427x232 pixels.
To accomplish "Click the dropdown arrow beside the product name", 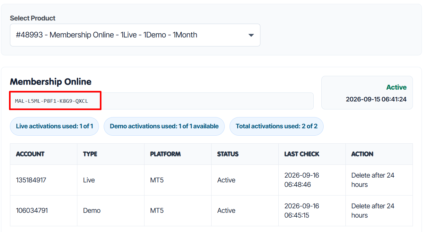I will tap(251, 35).
